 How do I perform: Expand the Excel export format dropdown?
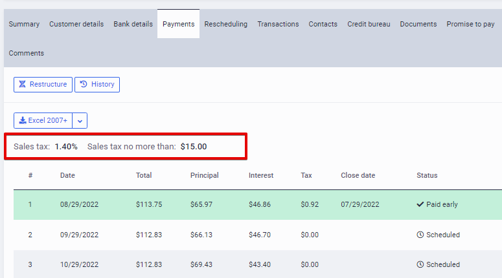click(x=80, y=120)
